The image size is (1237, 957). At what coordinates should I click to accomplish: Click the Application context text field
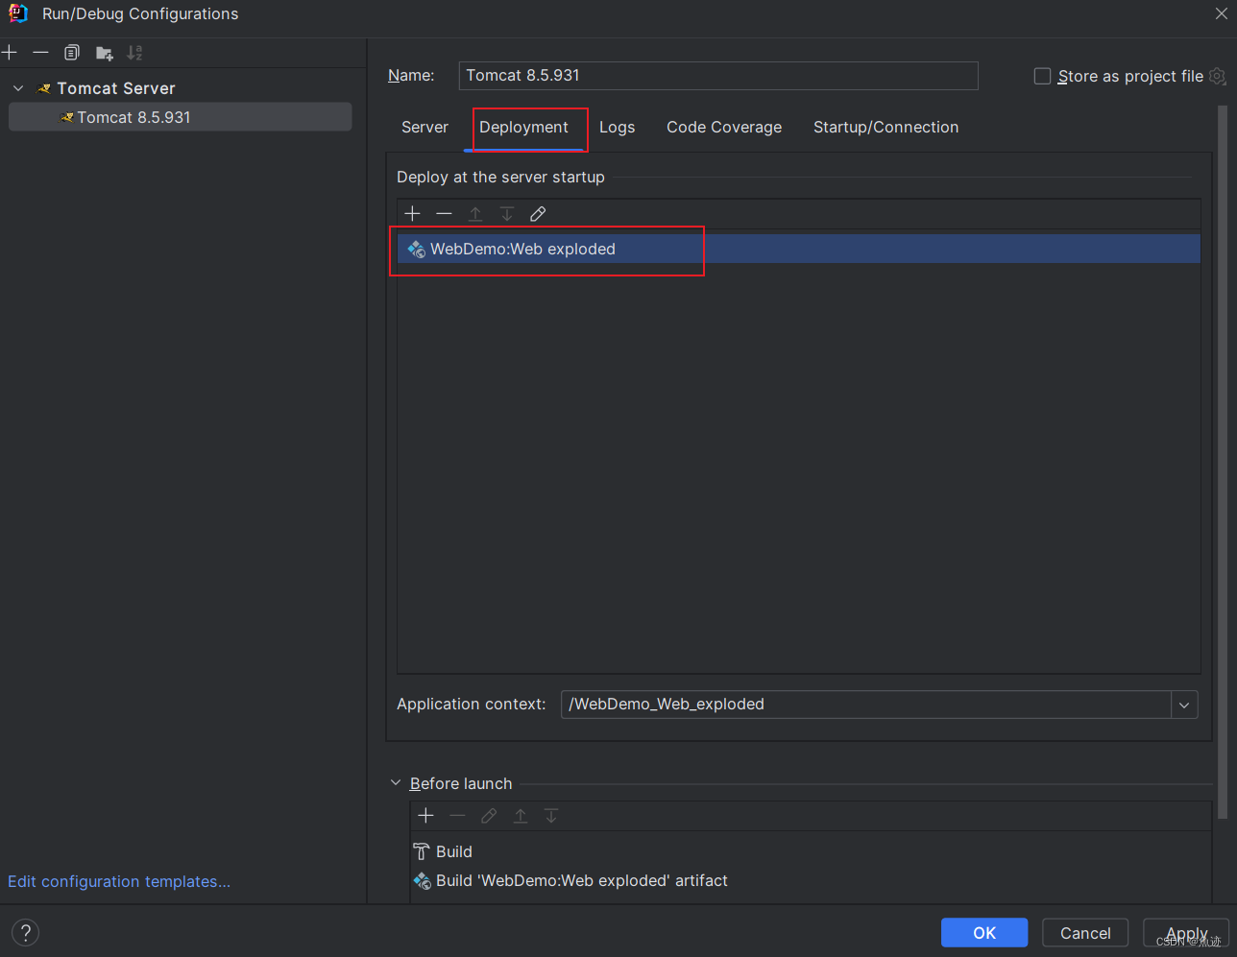[866, 705]
